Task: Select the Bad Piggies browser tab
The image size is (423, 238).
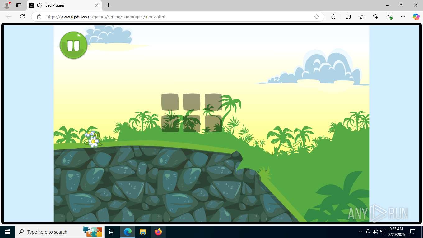Action: [64, 5]
